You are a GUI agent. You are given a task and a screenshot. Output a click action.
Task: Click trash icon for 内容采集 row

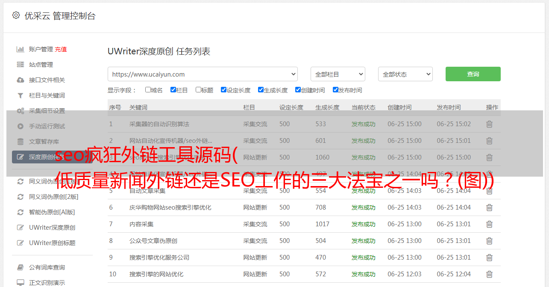[x=489, y=224]
